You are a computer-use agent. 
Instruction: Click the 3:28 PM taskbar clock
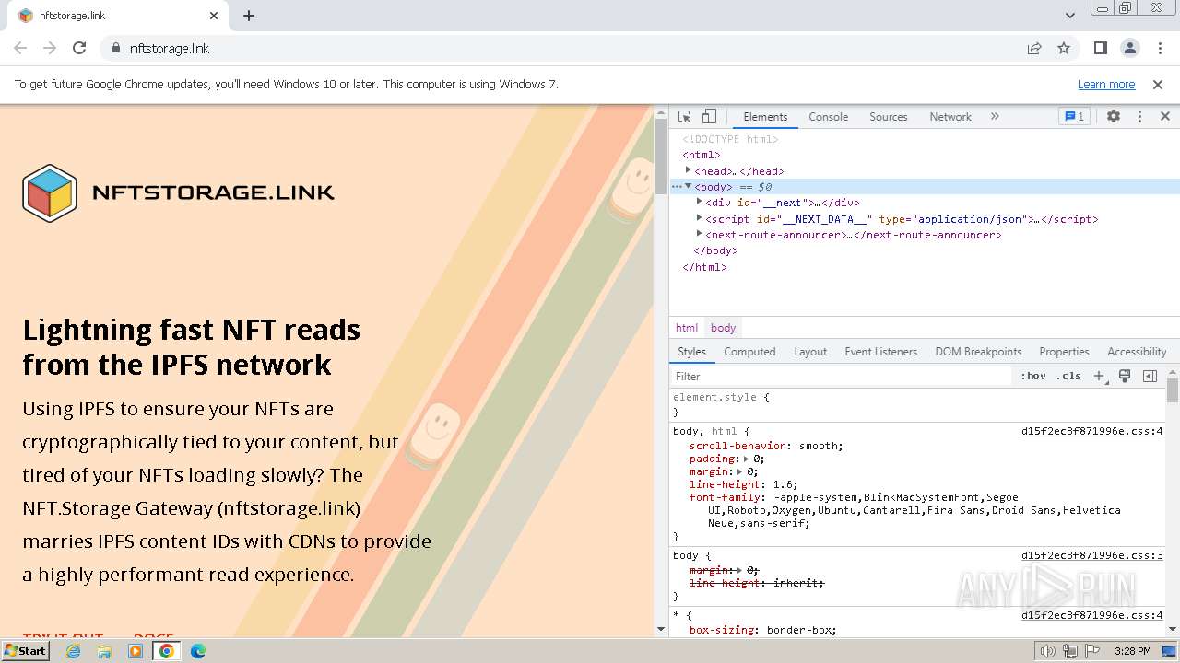[1133, 651]
